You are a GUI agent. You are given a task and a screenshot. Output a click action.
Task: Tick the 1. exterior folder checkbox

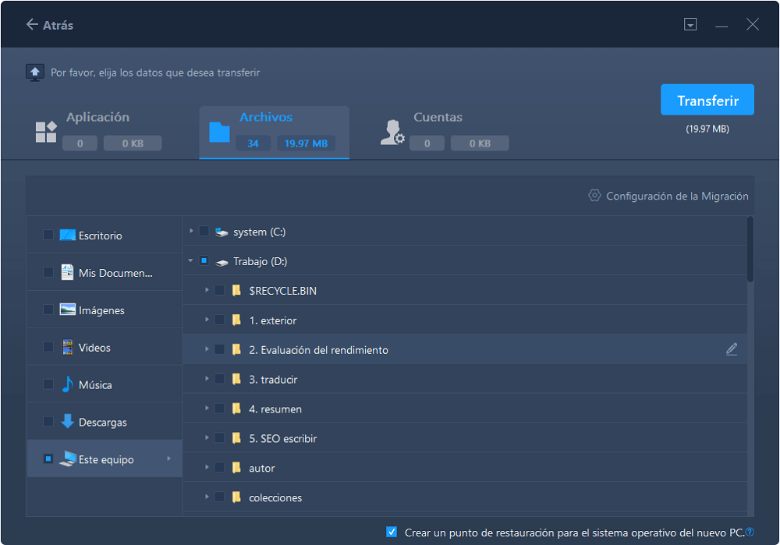(219, 320)
